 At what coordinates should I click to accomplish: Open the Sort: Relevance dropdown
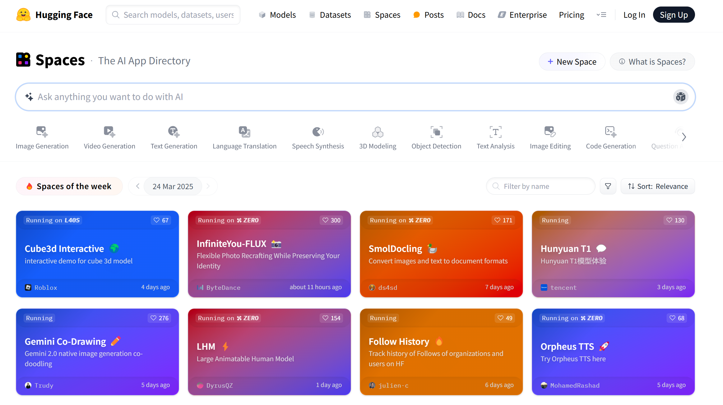point(658,186)
